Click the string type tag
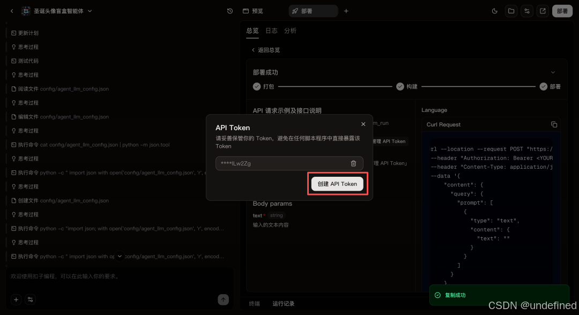The image size is (579, 315). point(276,215)
